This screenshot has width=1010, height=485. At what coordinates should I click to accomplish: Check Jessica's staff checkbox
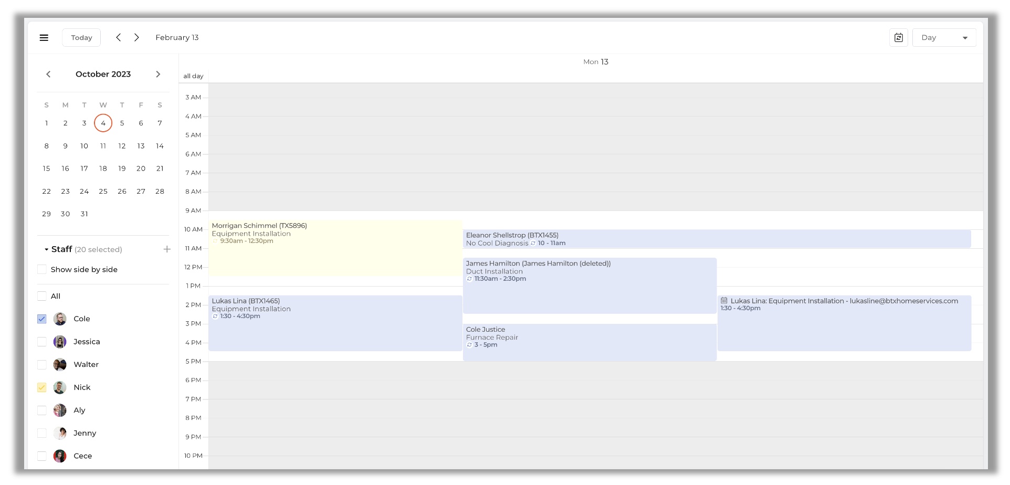tap(42, 342)
